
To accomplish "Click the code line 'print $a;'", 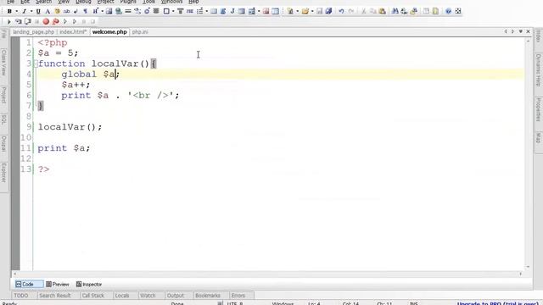I will pos(64,148).
